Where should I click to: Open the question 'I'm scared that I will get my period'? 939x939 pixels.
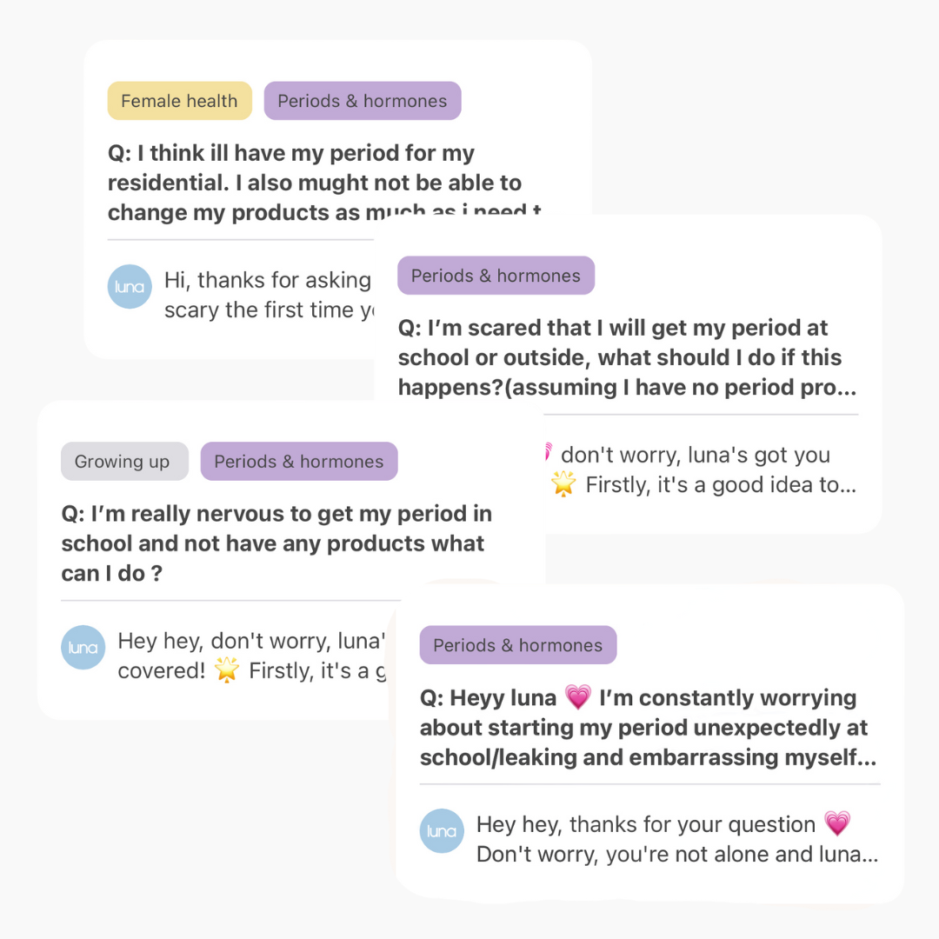pos(628,357)
